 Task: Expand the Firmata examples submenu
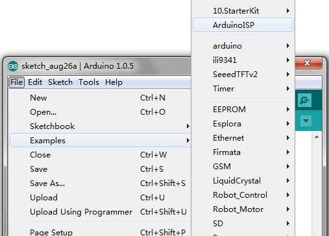[x=243, y=152]
